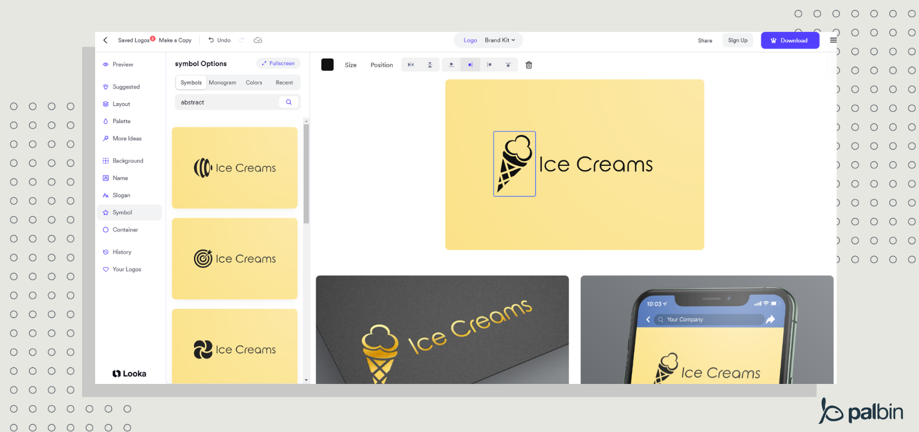
Task: Choose the swirl symbol logo option
Action: tap(235, 346)
